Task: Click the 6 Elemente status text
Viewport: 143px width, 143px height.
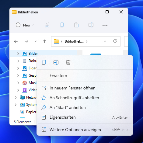Action: click(23, 122)
